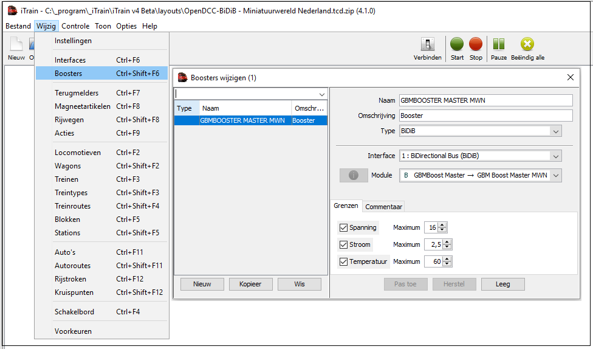
Task: Select Autoroutes menu entry
Action: [x=101, y=265]
